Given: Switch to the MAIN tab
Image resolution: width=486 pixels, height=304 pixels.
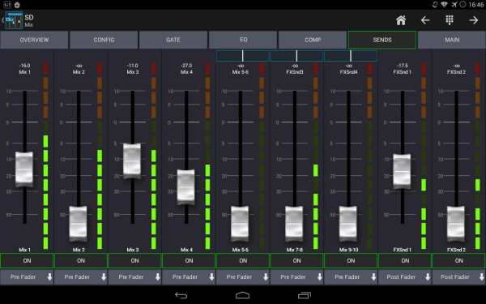Looking at the screenshot, I should tap(452, 40).
